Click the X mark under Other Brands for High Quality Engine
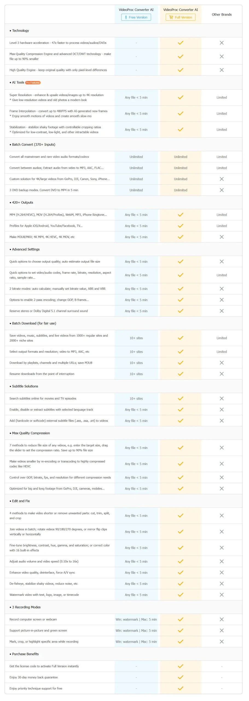This screenshot has width=249, height=701. (221, 70)
